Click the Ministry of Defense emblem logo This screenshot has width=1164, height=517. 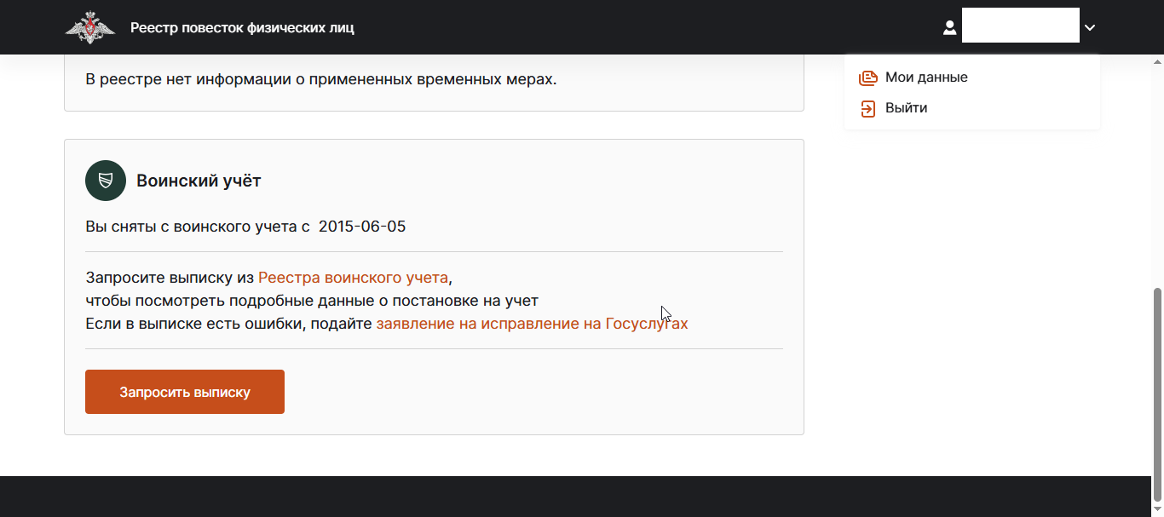(89, 27)
